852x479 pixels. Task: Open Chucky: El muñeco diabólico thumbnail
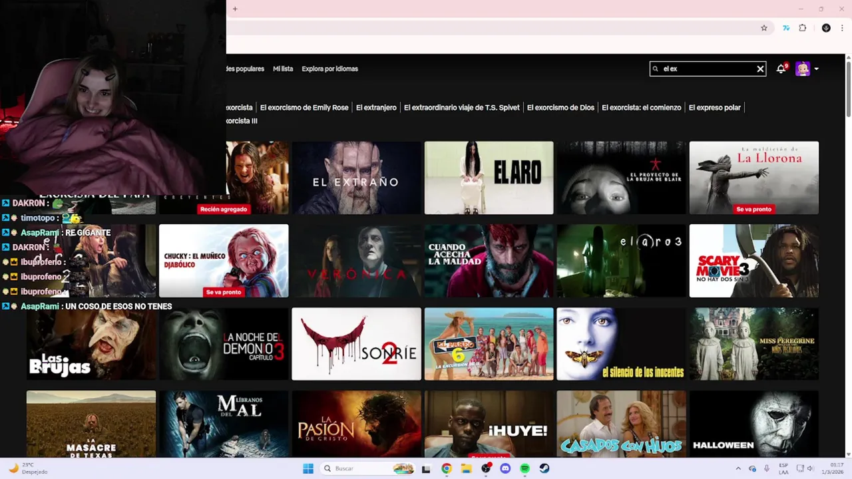(224, 261)
